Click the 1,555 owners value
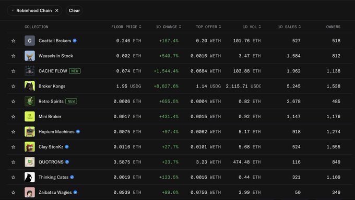Image resolution: width=355 pixels, height=200 pixels. click(334, 147)
